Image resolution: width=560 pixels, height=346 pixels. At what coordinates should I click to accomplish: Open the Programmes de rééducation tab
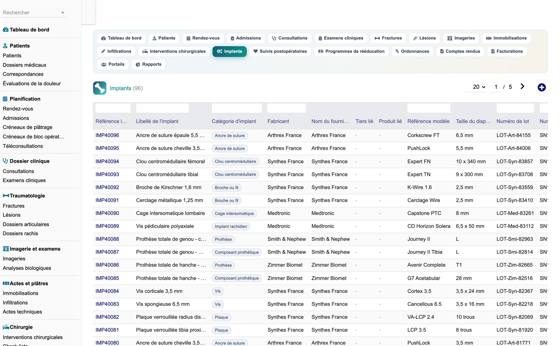pyautogui.click(x=351, y=51)
